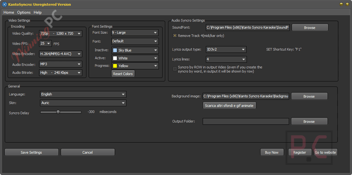Open the Font Size dropdown
Screen dimensions: 352x175
(x=135, y=33)
